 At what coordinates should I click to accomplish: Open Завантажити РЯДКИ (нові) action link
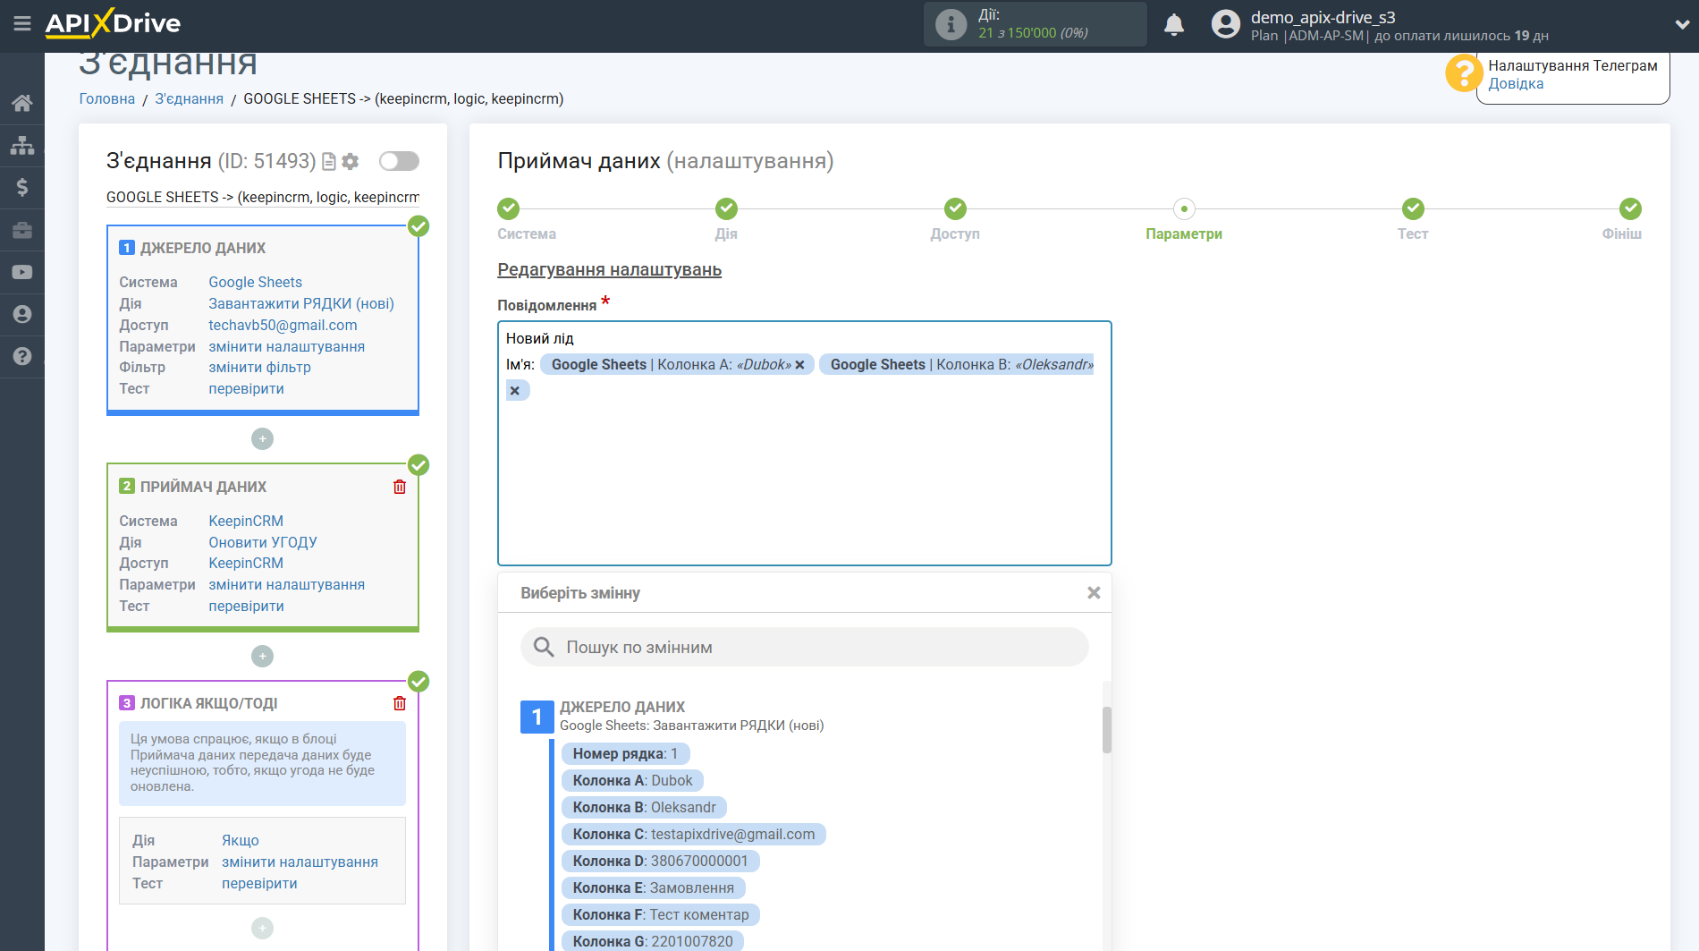pyautogui.click(x=301, y=303)
